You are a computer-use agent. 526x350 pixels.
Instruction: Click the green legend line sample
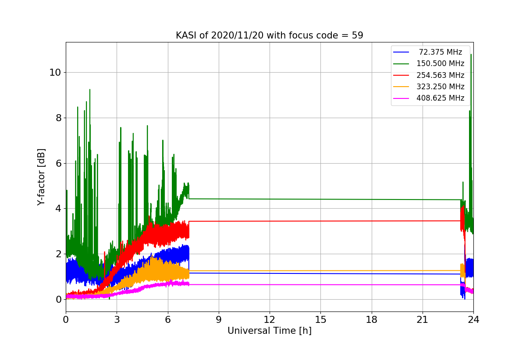(402, 63)
